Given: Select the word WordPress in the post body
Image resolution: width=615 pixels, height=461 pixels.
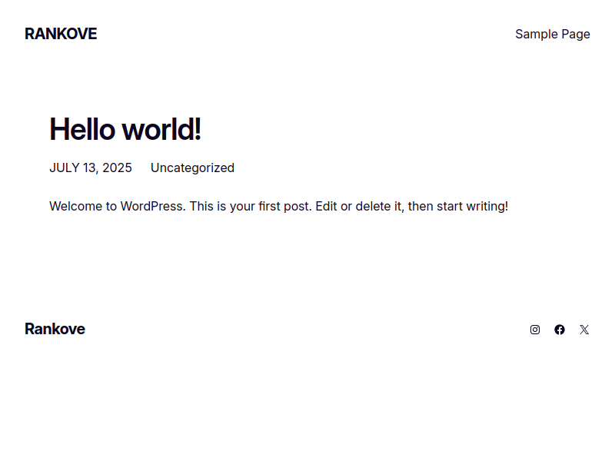Looking at the screenshot, I should [153, 206].
